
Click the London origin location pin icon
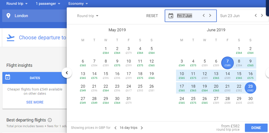point(8,16)
